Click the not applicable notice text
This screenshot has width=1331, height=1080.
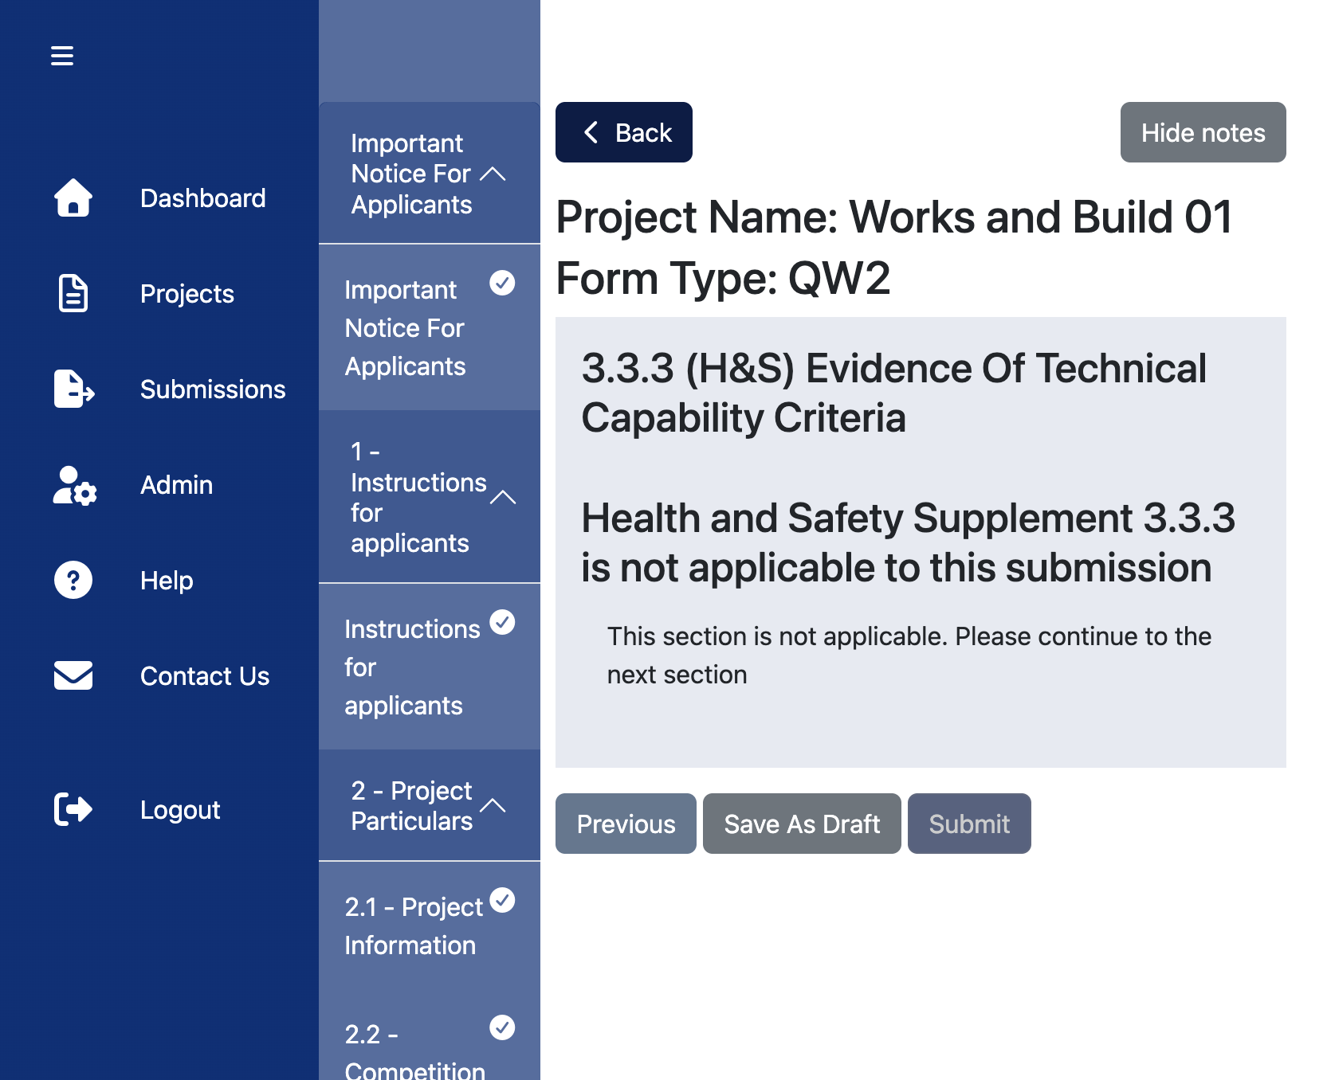point(909,655)
